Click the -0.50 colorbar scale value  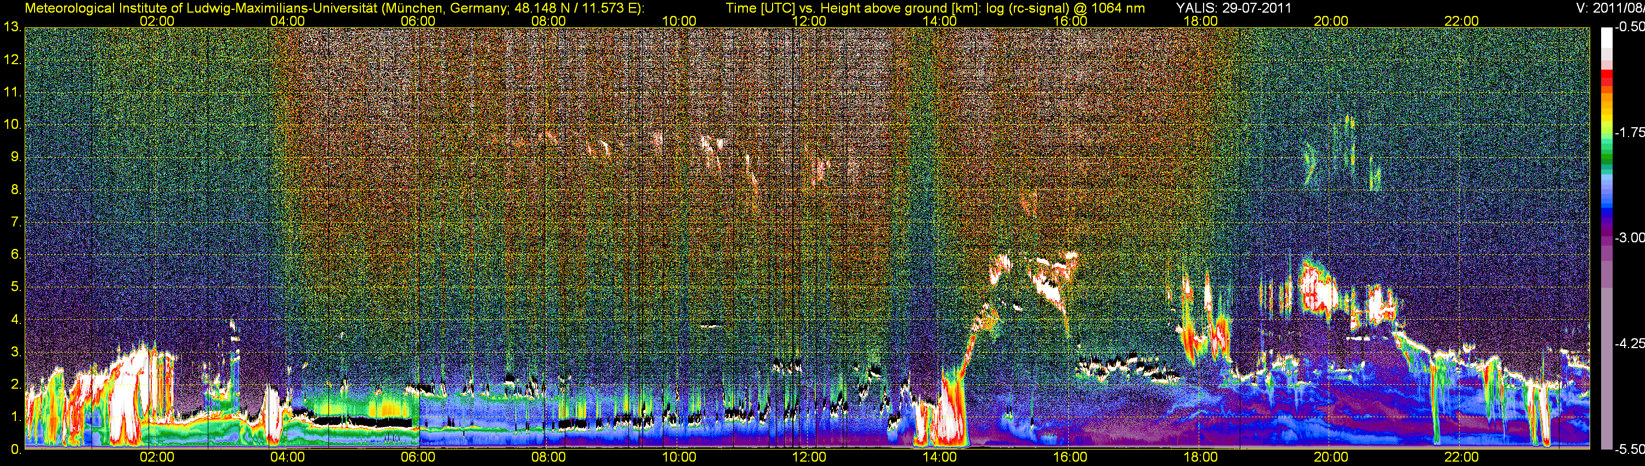click(1629, 27)
